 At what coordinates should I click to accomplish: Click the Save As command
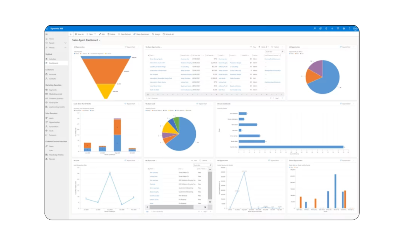click(x=79, y=34)
